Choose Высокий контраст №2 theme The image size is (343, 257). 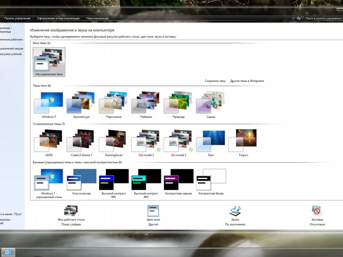click(146, 184)
